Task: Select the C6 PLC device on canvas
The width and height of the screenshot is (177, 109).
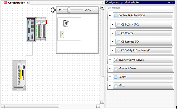Action: (x=31, y=29)
